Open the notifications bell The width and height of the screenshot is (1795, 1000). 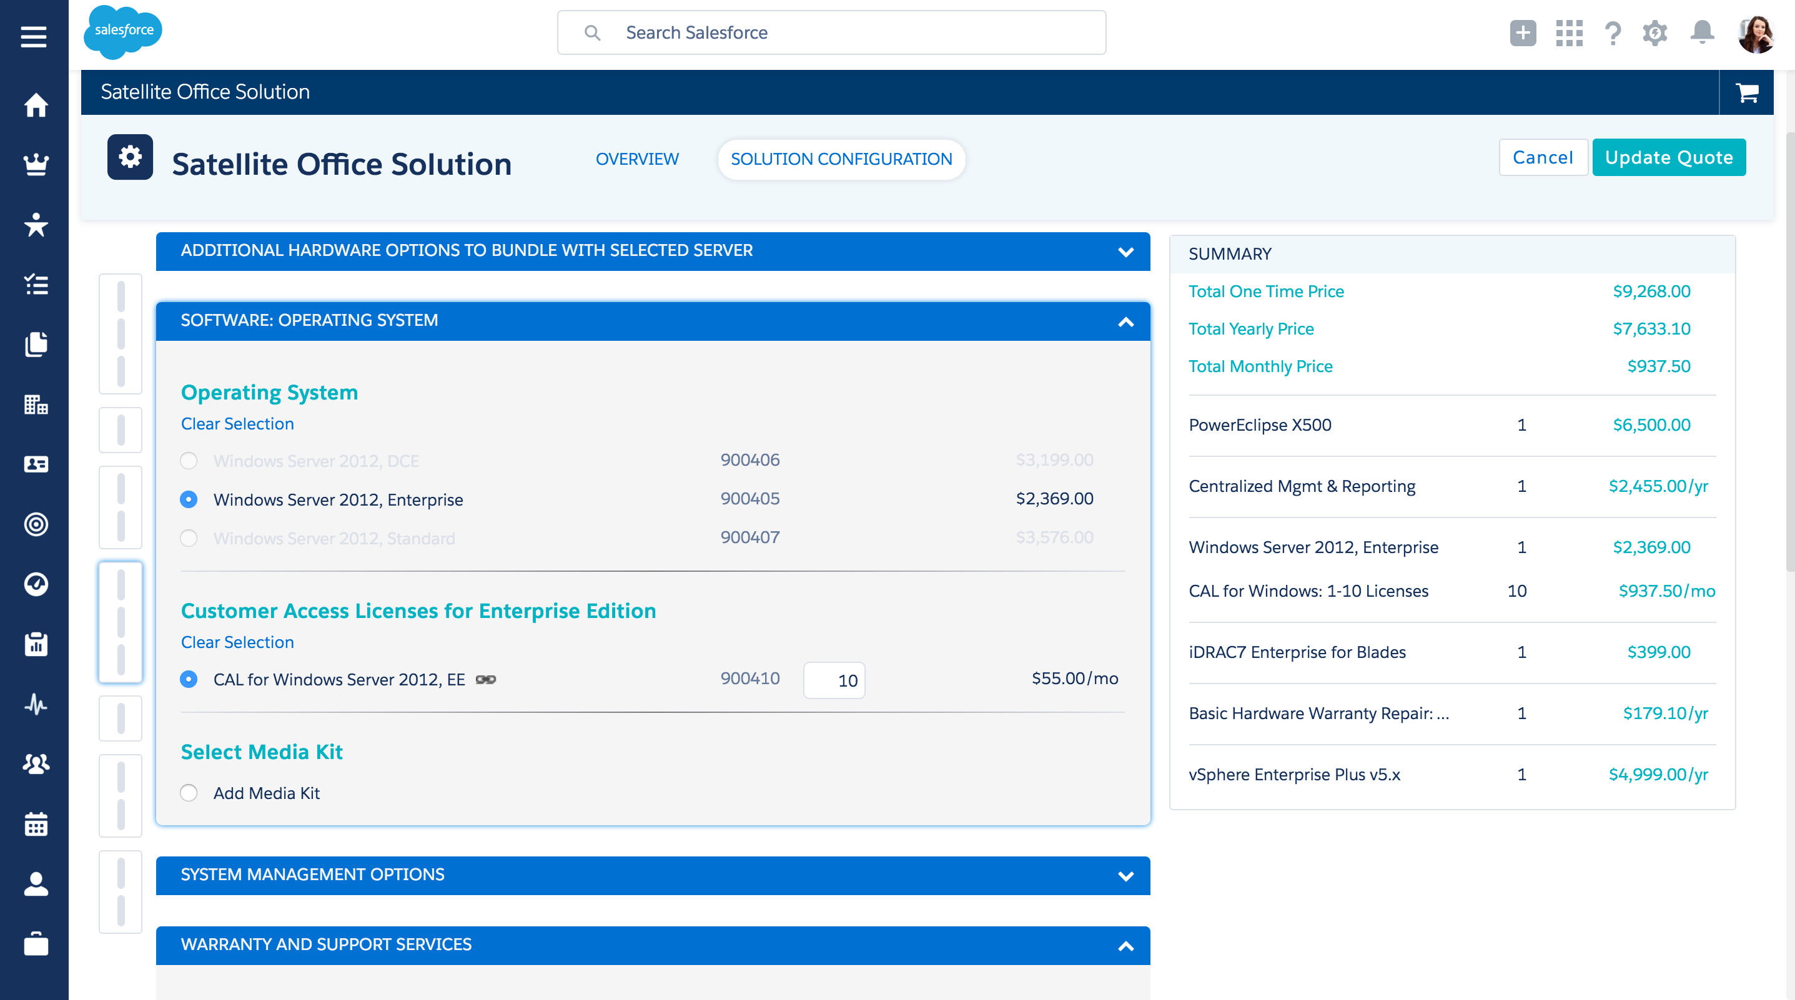click(1701, 32)
